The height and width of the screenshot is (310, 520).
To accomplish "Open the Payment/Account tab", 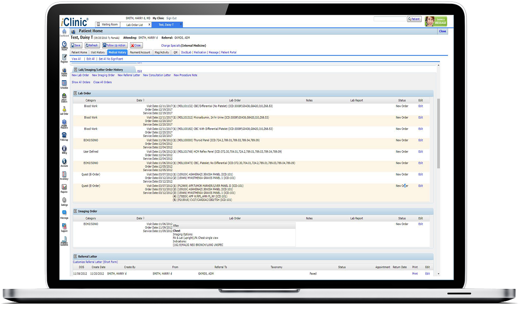I will click(x=140, y=52).
